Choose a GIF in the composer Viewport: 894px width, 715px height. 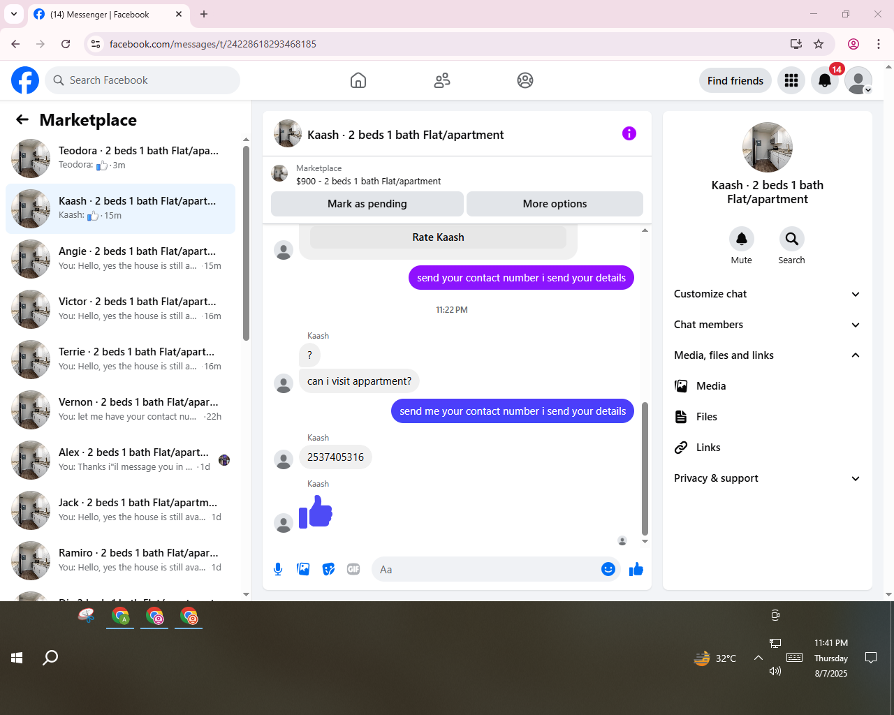coord(353,569)
